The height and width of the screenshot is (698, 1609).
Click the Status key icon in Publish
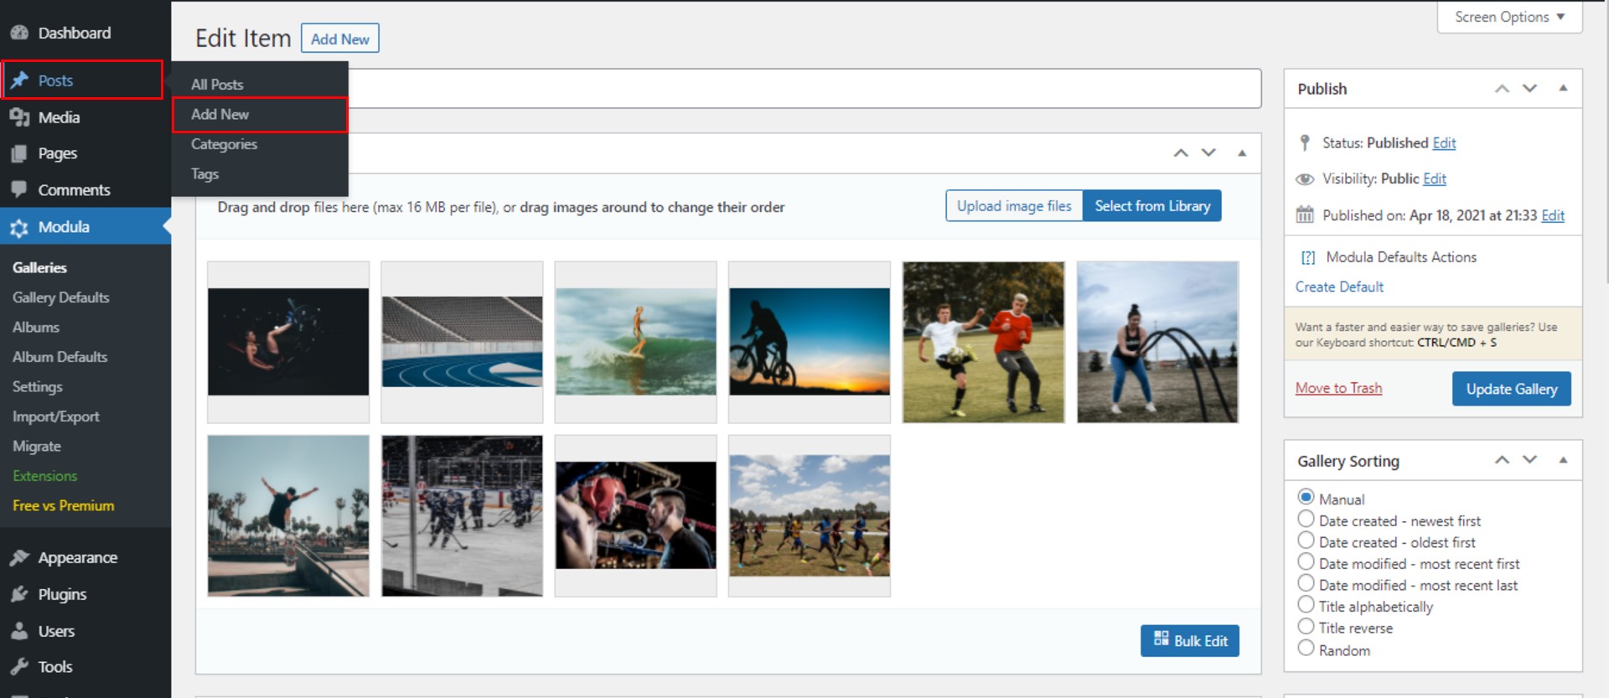pos(1305,142)
